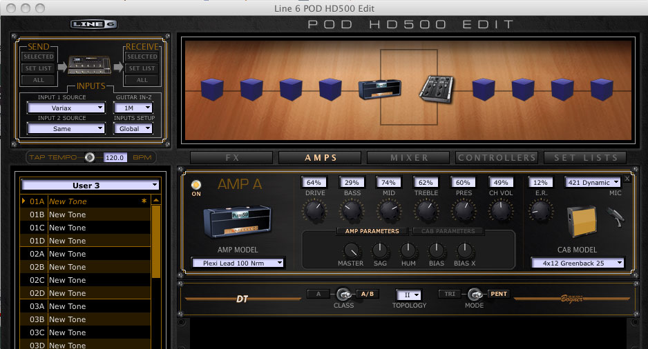Select the third FX block cube
This screenshot has width=648, height=349.
click(291, 90)
